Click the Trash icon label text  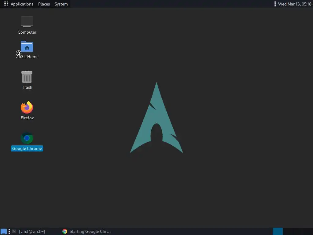(27, 87)
